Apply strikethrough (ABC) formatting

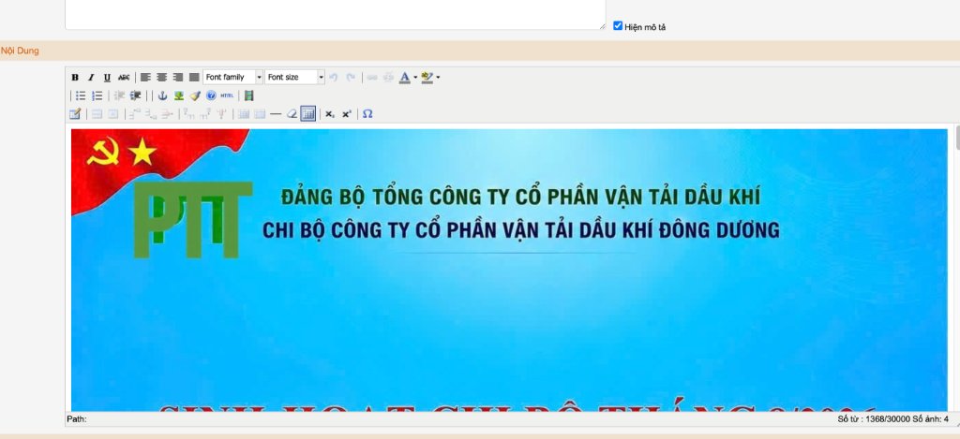click(x=124, y=78)
